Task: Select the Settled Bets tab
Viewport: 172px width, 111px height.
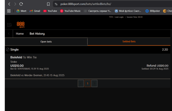Action: [129, 42]
